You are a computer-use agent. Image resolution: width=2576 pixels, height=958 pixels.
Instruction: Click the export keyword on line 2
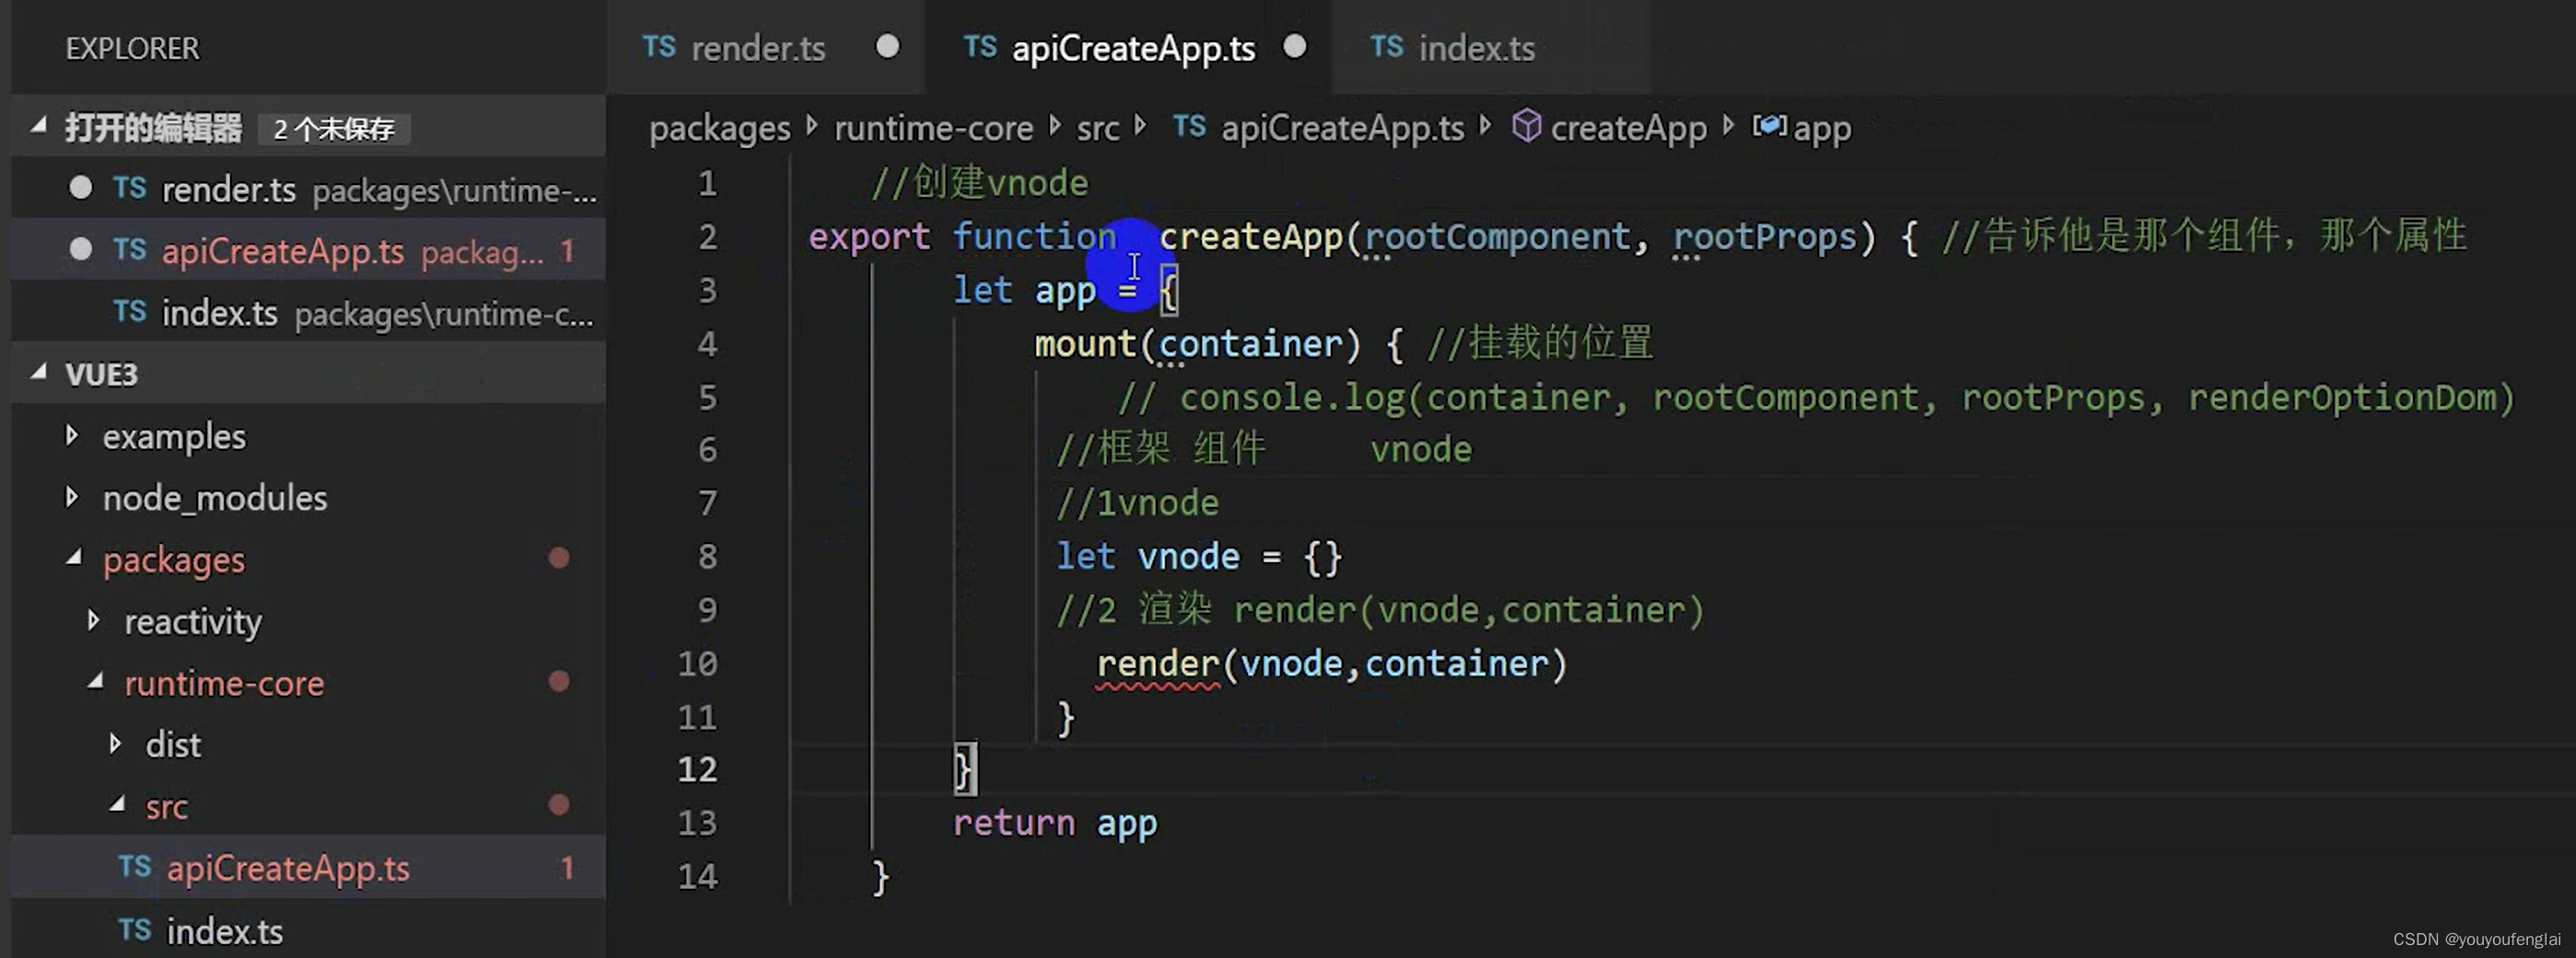868,237
